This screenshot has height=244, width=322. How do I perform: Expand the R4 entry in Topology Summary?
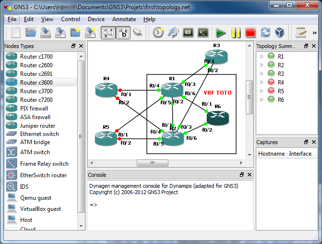262,82
